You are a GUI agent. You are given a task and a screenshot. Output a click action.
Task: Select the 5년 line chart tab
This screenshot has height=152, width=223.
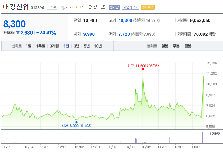click(87, 46)
